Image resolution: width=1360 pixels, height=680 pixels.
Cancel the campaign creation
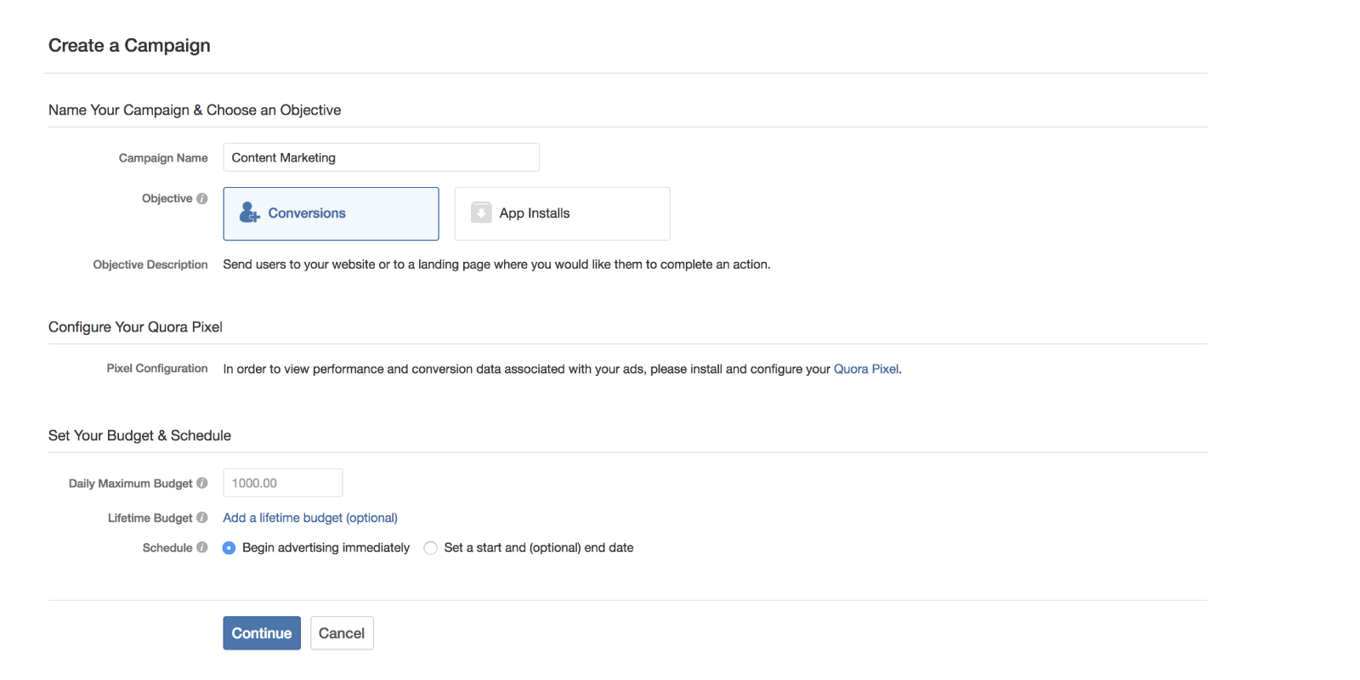[342, 633]
